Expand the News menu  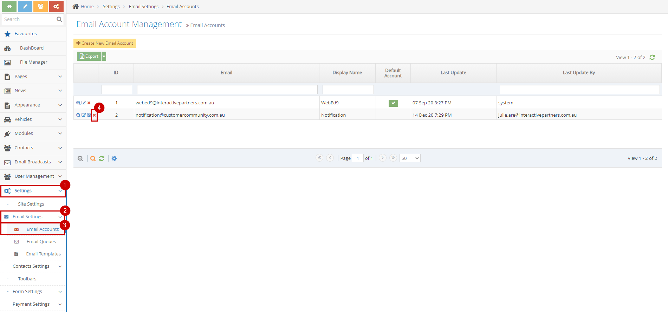click(33, 91)
